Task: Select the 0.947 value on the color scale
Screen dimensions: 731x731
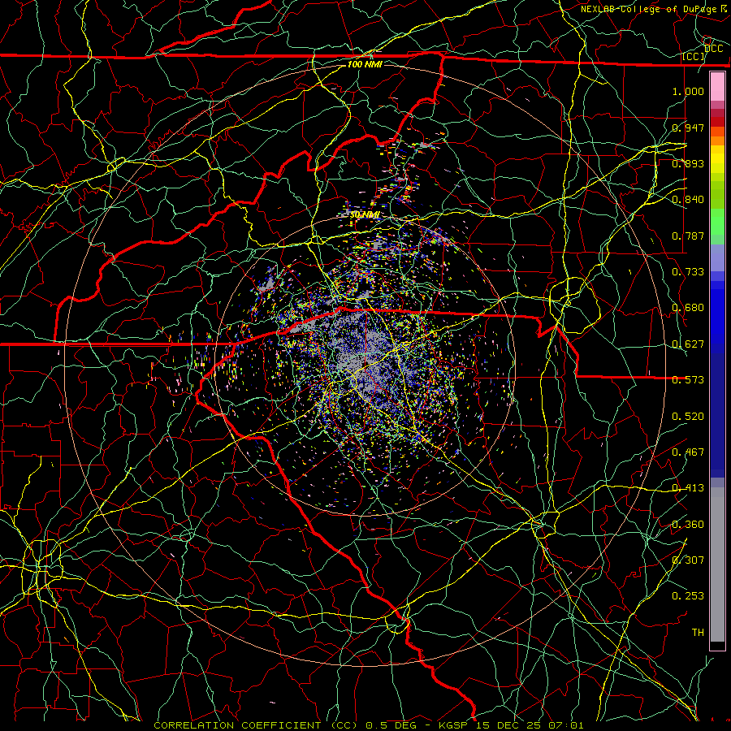Action: click(688, 128)
